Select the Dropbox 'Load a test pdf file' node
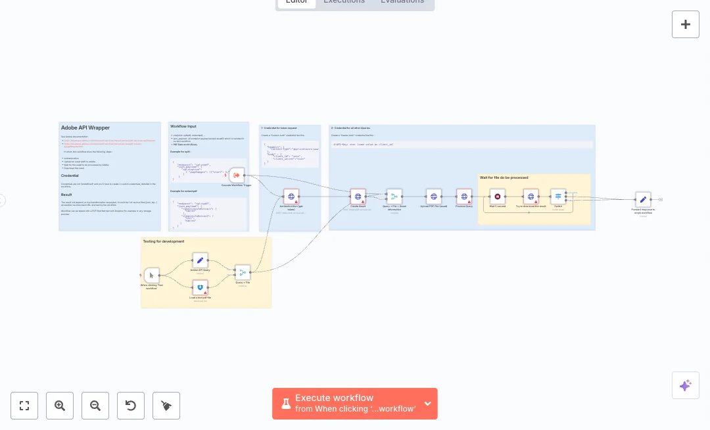Screen dimensions: 710x430 (x=201, y=287)
